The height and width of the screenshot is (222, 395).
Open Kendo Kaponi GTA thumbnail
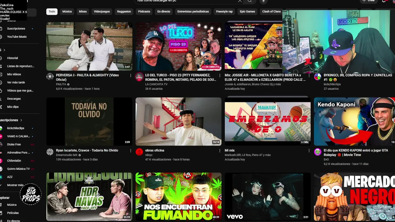[354, 121]
